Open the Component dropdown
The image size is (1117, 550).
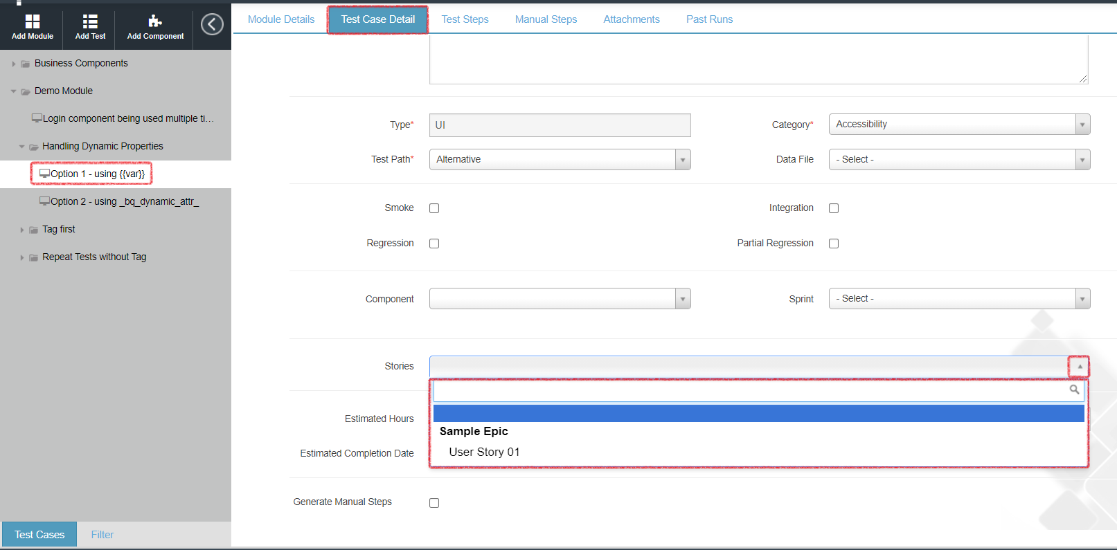point(560,299)
